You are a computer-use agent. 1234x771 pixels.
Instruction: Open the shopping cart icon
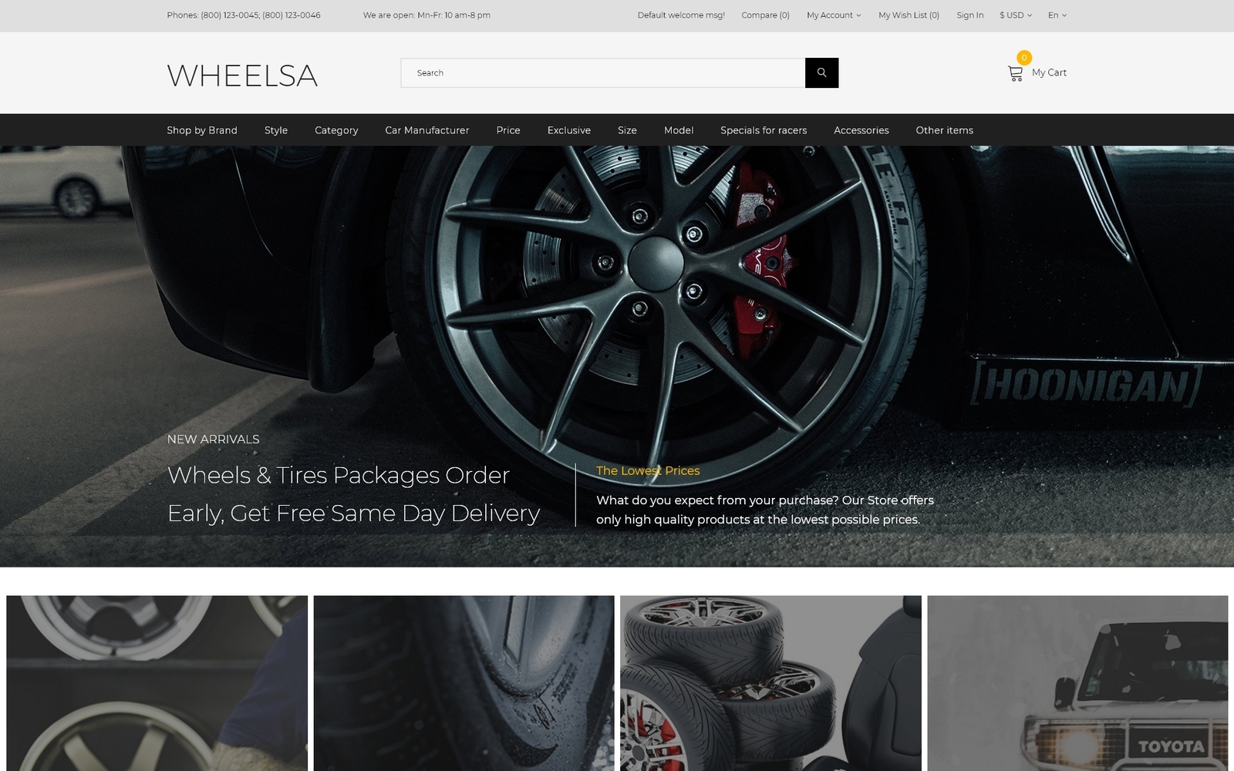(x=1015, y=73)
